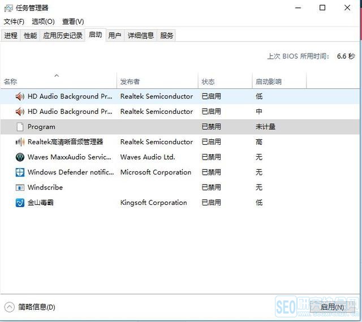The height and width of the screenshot is (322, 362).
Task: Sort by the 状态 column header
Action: point(225,80)
